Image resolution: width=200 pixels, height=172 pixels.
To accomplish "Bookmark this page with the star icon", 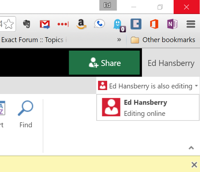I will pyautogui.click(x=9, y=24).
